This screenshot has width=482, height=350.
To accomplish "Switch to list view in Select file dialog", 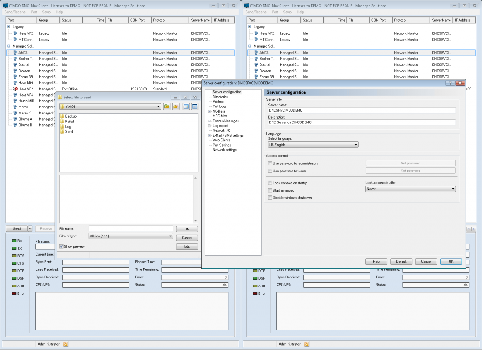I will [x=186, y=106].
